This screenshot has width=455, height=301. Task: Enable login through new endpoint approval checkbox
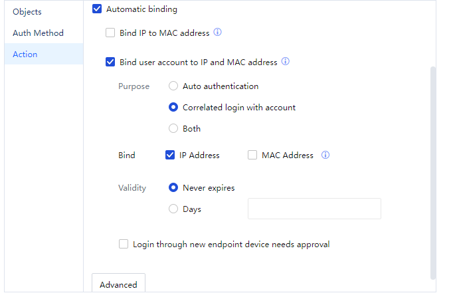(124, 245)
